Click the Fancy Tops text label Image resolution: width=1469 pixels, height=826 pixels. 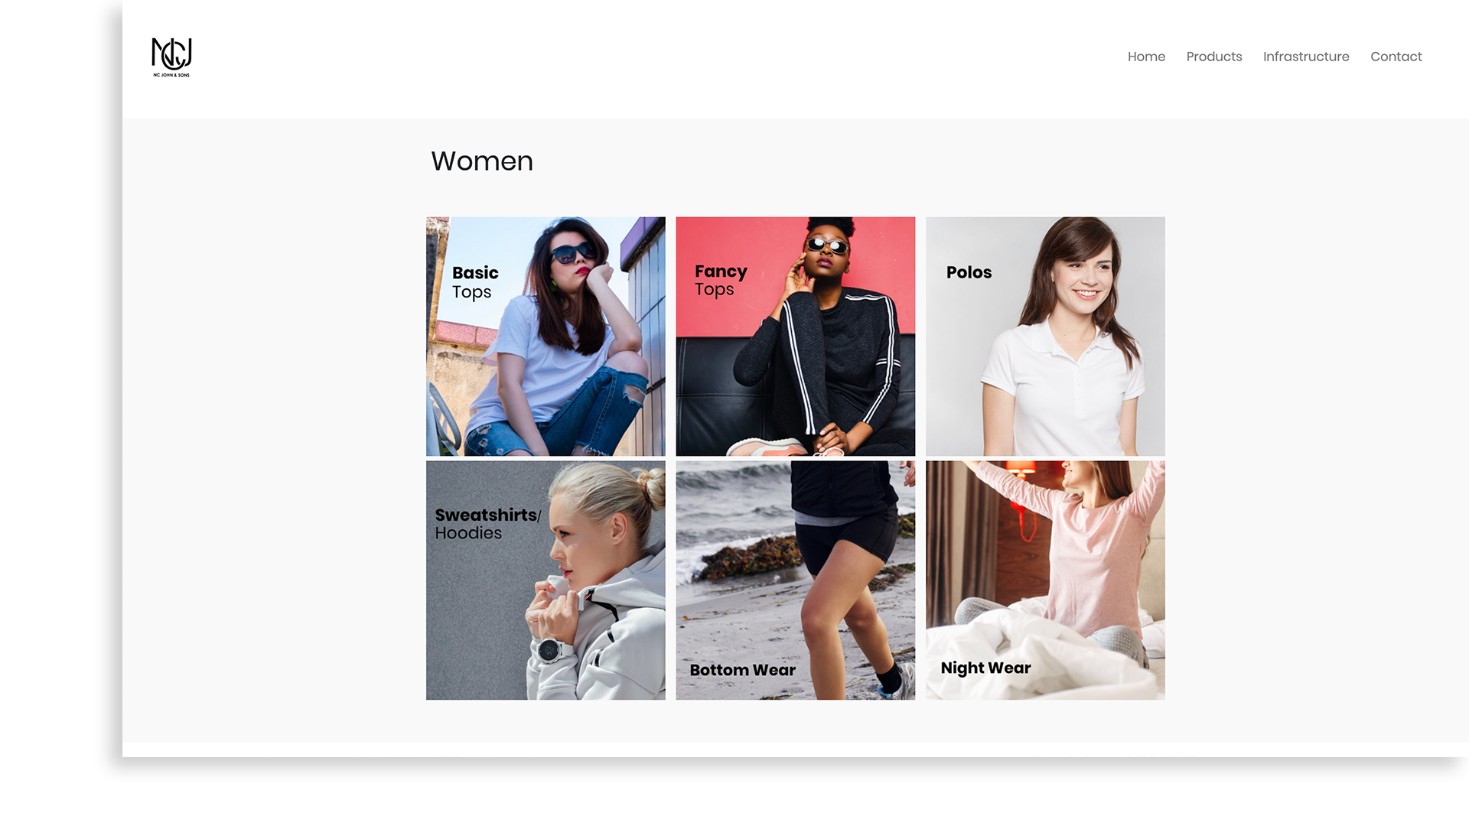coord(721,281)
